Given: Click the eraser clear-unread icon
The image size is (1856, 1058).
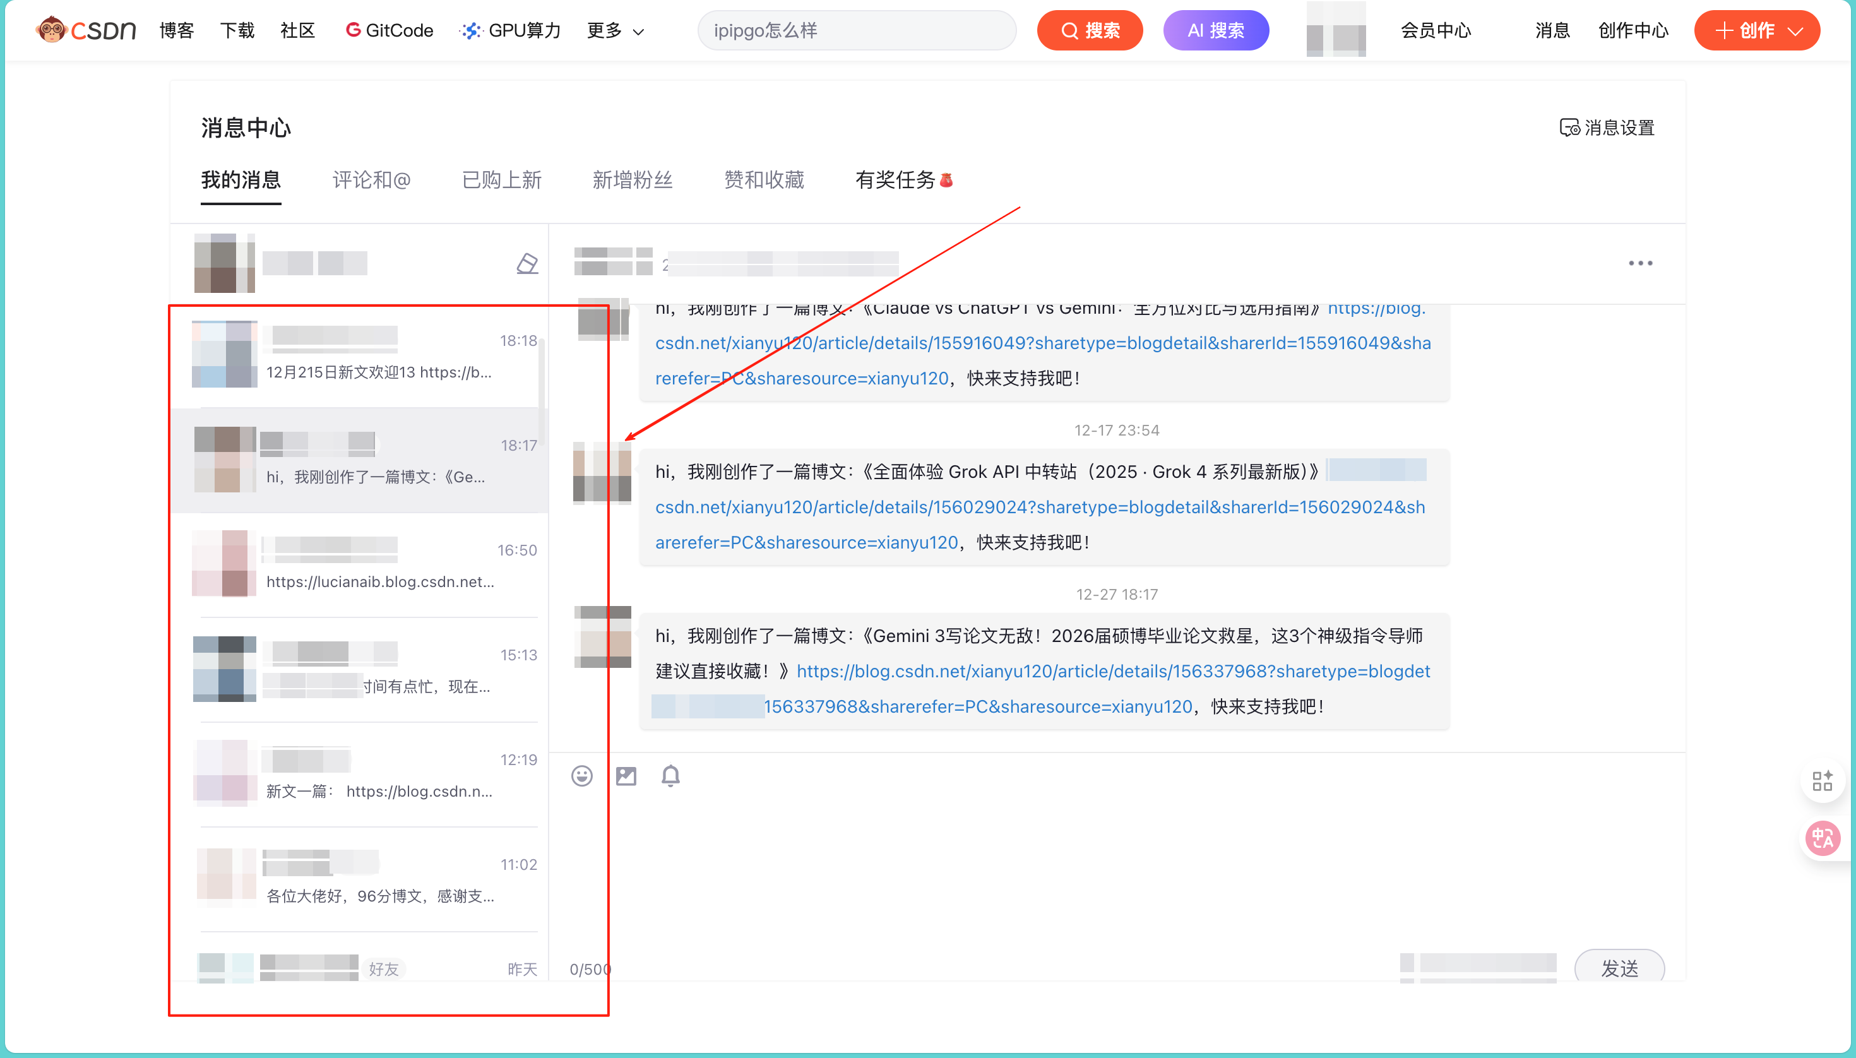Looking at the screenshot, I should pos(527,263).
